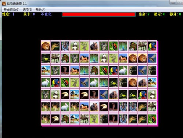
Task: Choose the deer tile in the bottom row
Action: tap(94, 119)
